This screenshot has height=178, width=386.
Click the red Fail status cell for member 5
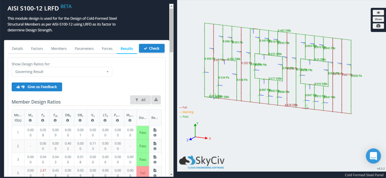click(x=142, y=172)
